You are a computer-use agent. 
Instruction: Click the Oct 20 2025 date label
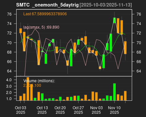[x=60, y=110]
